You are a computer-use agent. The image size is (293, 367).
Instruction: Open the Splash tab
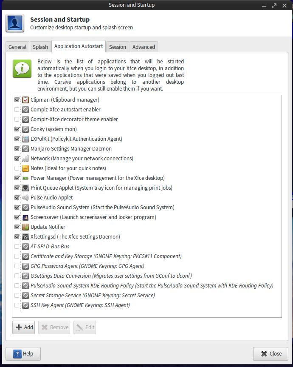40,47
